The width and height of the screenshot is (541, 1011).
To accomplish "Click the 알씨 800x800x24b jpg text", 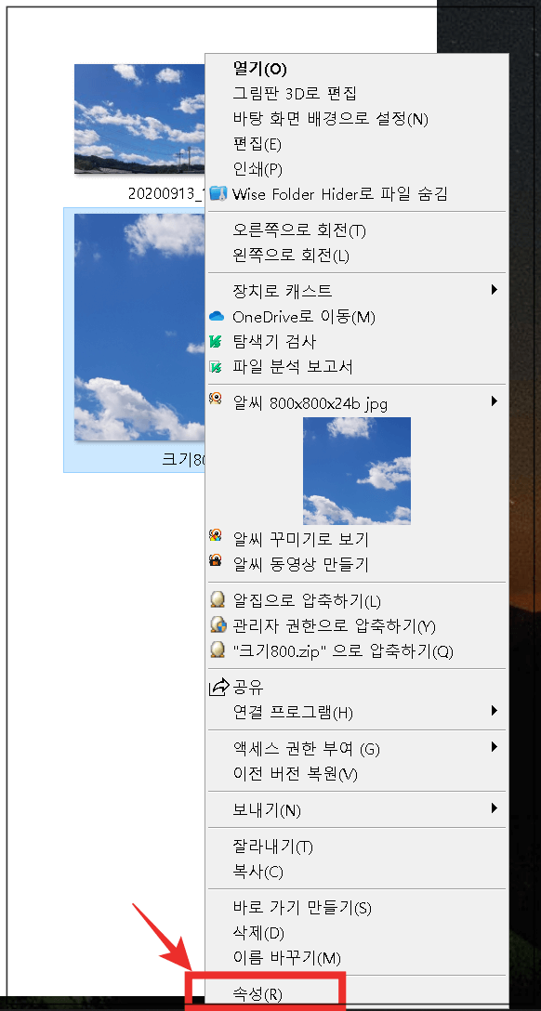I will pyautogui.click(x=310, y=403).
